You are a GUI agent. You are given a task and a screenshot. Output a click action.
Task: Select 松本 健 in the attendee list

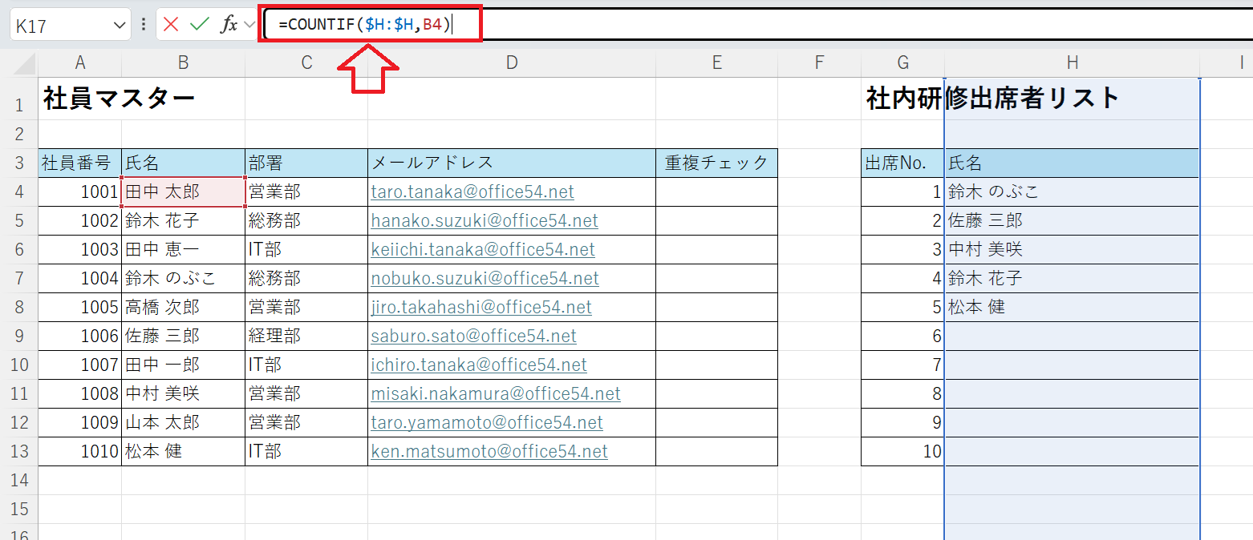pyautogui.click(x=1073, y=307)
